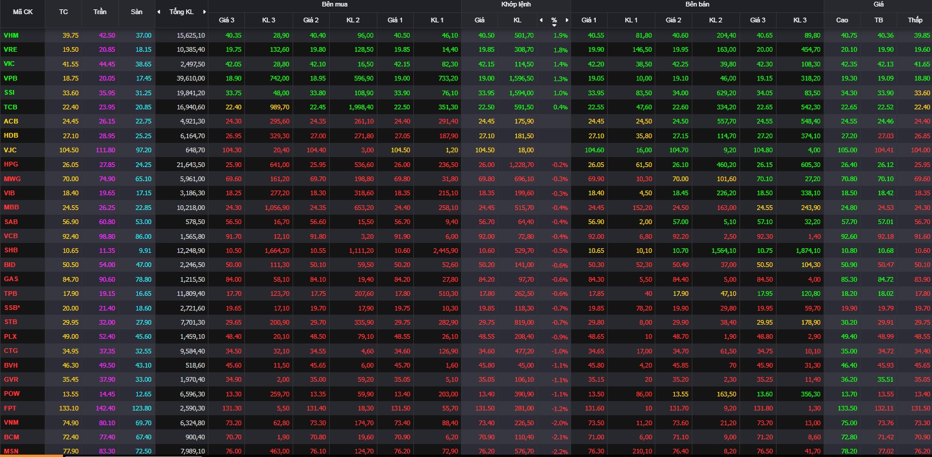932x457 pixels.
Task: Click Bên mua group header
Action: 334,4
